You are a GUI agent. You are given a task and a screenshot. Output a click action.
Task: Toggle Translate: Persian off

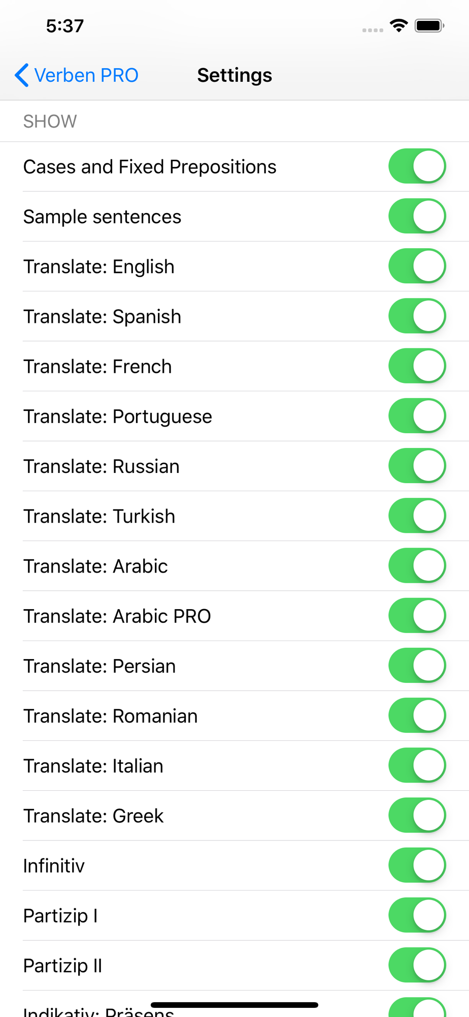click(x=417, y=665)
